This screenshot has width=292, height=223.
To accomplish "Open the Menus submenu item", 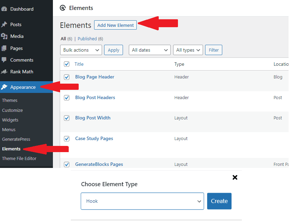I will 9,129.
